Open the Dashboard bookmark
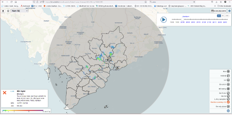Viewport: 232px width, 115px height. tap(25, 6)
